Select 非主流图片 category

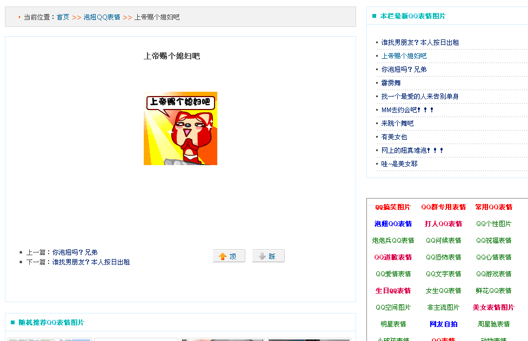pos(444,308)
